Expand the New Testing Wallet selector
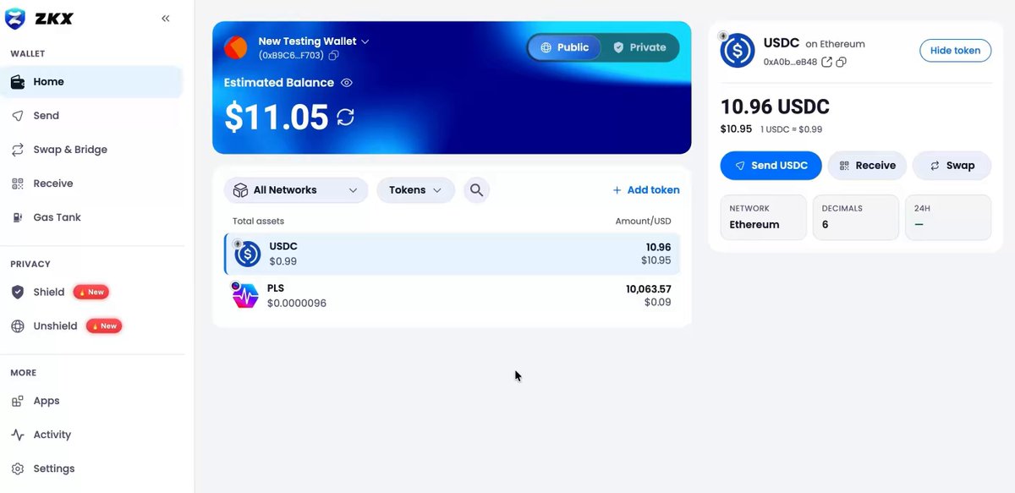1015x493 pixels. (x=314, y=41)
